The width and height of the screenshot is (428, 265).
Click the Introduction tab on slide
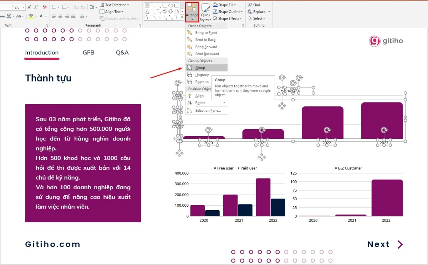coord(42,53)
